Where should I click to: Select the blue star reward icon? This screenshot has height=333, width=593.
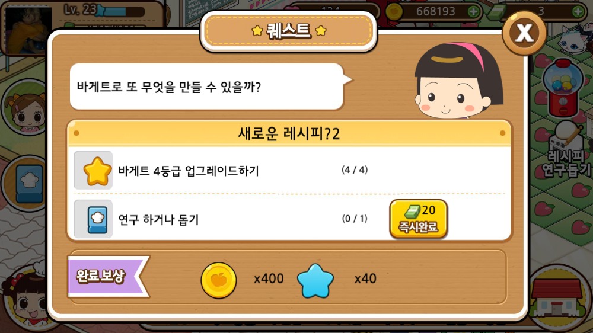[x=315, y=280]
